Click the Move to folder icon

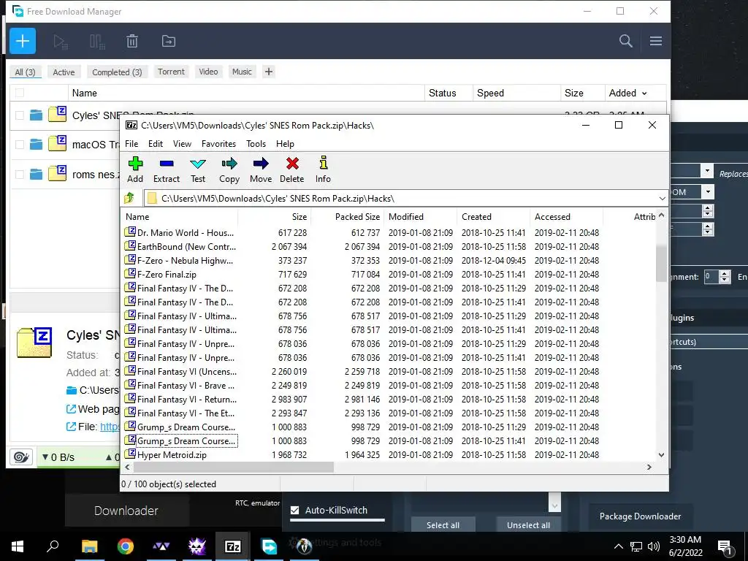click(169, 42)
